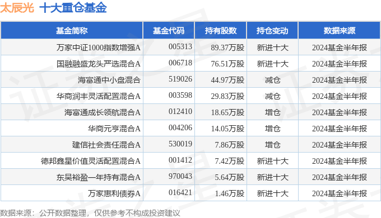Screen dimensions: 381x218
Task: Click 2024基金半年报 in the 016421 row
Action: [340, 194]
